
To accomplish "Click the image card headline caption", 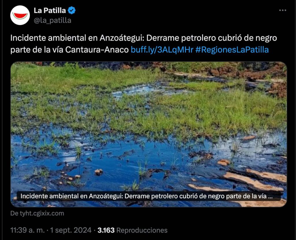I will click(x=147, y=196).
